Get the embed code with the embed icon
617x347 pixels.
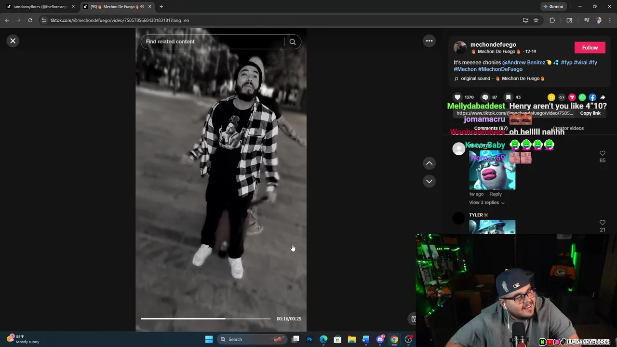coord(562,97)
